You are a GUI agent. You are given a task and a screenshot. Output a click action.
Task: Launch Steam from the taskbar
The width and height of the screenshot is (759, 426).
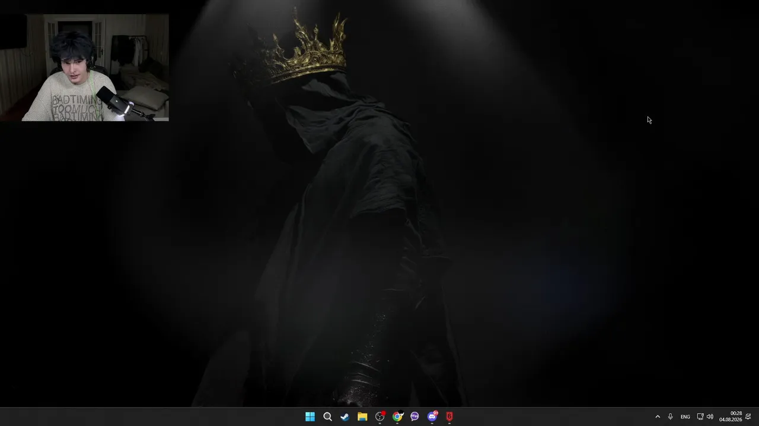(x=345, y=417)
